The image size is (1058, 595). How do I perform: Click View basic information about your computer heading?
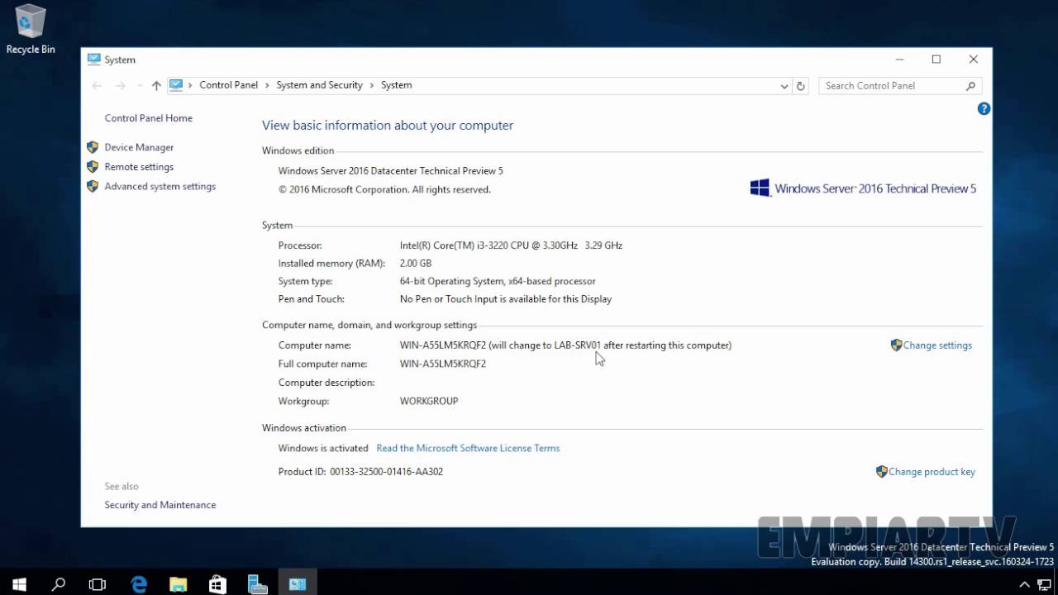coord(388,126)
